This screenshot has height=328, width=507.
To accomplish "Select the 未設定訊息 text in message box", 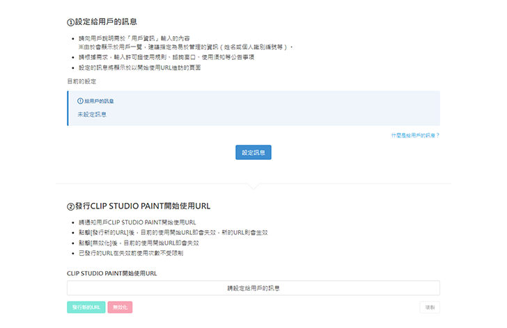I will click(92, 114).
